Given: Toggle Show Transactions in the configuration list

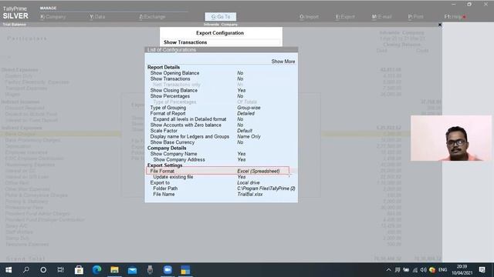Looking at the screenshot, I should point(222,78).
